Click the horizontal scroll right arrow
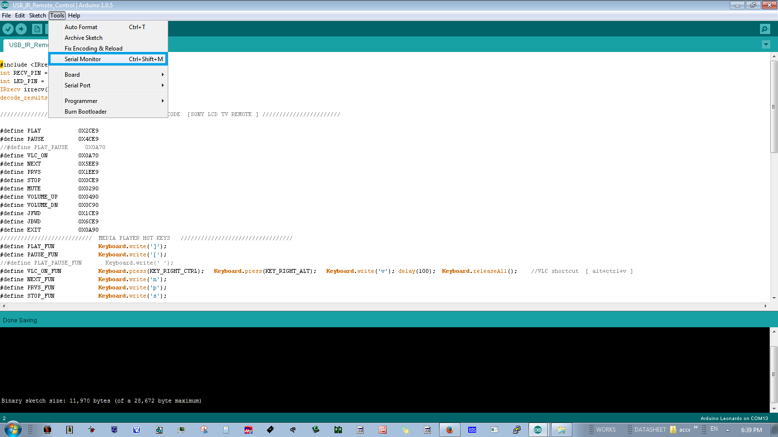Viewport: 778px width, 437px height. point(765,306)
